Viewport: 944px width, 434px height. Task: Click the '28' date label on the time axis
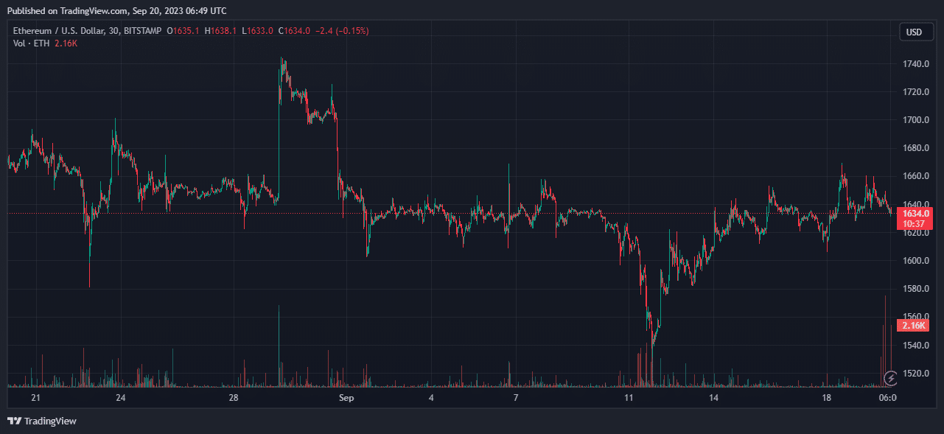[x=234, y=398]
